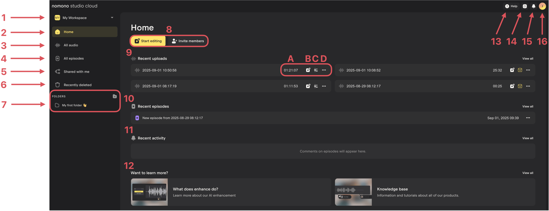Click the waveform icon on the 10:08:52 upload
This screenshot has width=549, height=211.
(341, 70)
